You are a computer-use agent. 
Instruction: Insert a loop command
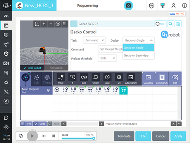[84, 78]
